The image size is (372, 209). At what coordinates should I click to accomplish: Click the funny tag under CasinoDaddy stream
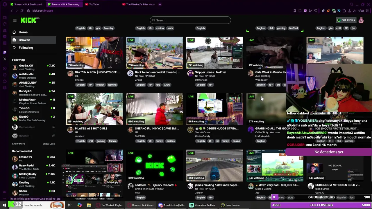click(226, 141)
